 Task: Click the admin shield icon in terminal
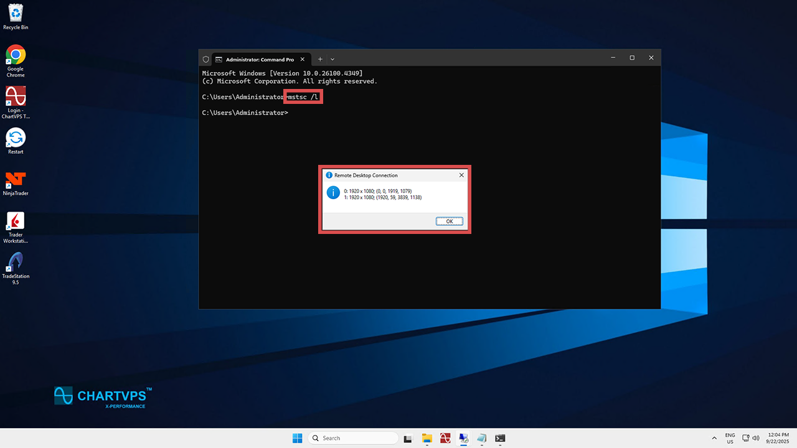click(x=206, y=60)
